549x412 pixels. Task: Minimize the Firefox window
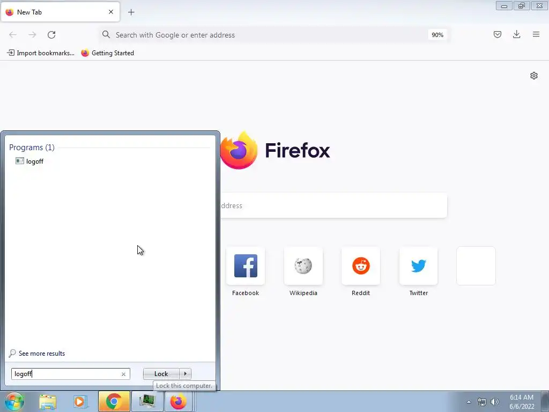click(x=504, y=5)
